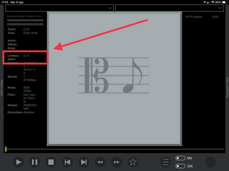Switch to Transport view side tab
The image size is (229, 171).
pos(227,87)
